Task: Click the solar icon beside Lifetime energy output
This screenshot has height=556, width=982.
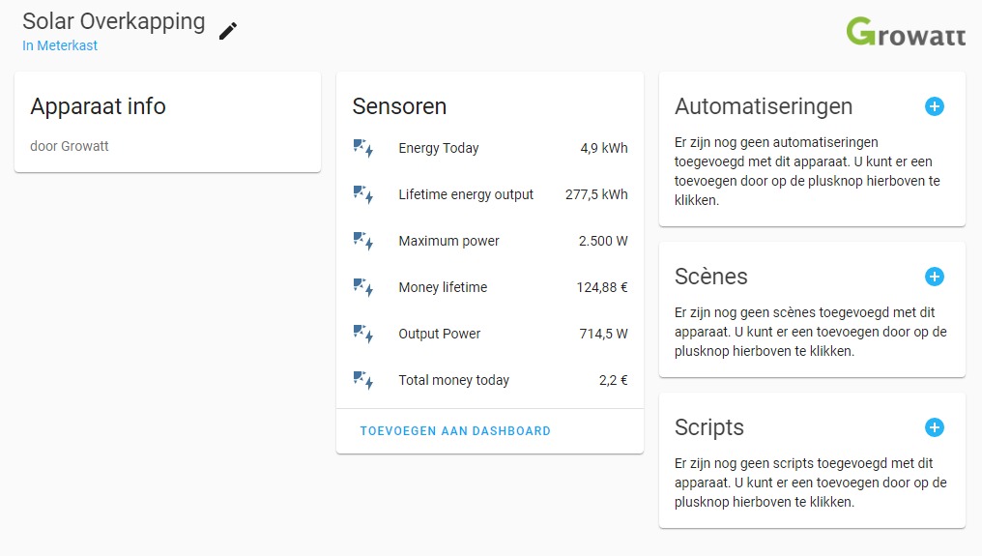Action: pyautogui.click(x=363, y=195)
